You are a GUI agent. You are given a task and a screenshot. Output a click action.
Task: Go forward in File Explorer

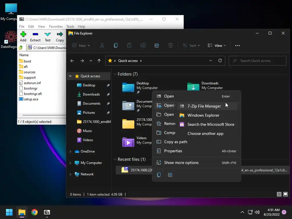point(82,61)
